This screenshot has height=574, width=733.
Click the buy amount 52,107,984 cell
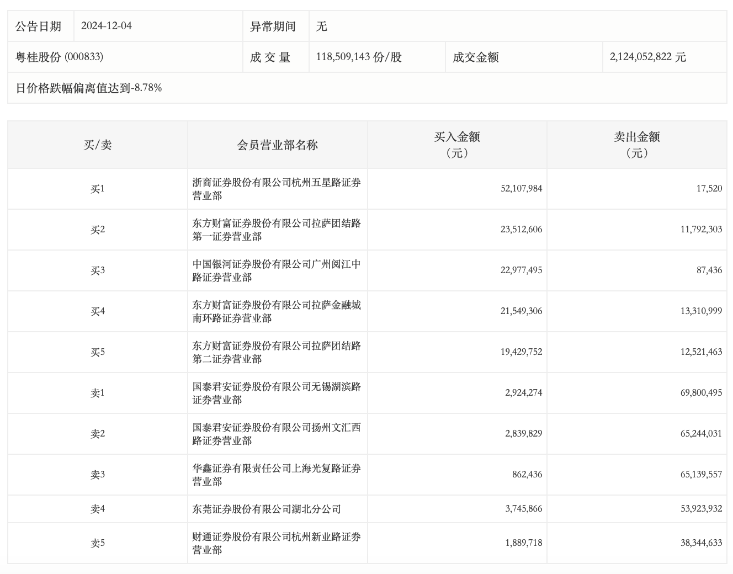point(521,188)
